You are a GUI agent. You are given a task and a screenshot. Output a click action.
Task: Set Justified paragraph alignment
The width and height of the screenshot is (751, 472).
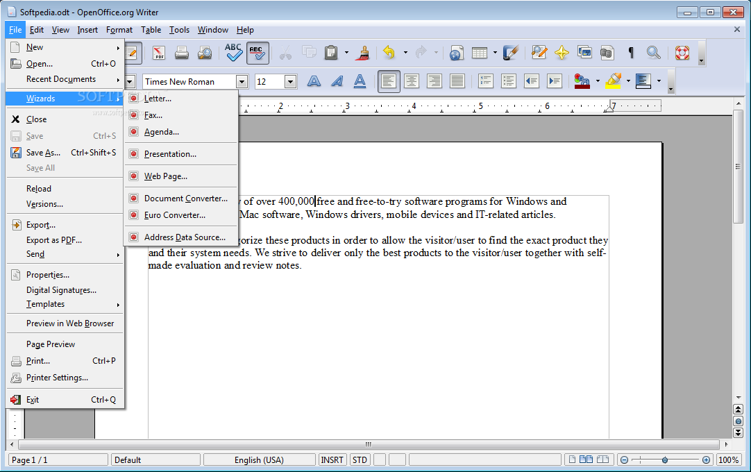[457, 81]
